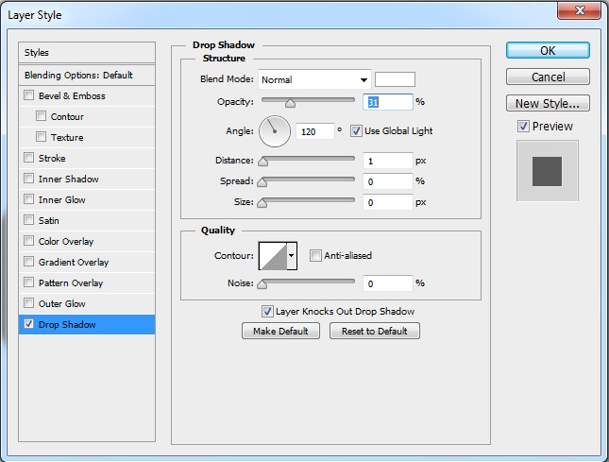Image resolution: width=609 pixels, height=462 pixels.
Task: Click the Opacity value field
Action: [x=388, y=102]
